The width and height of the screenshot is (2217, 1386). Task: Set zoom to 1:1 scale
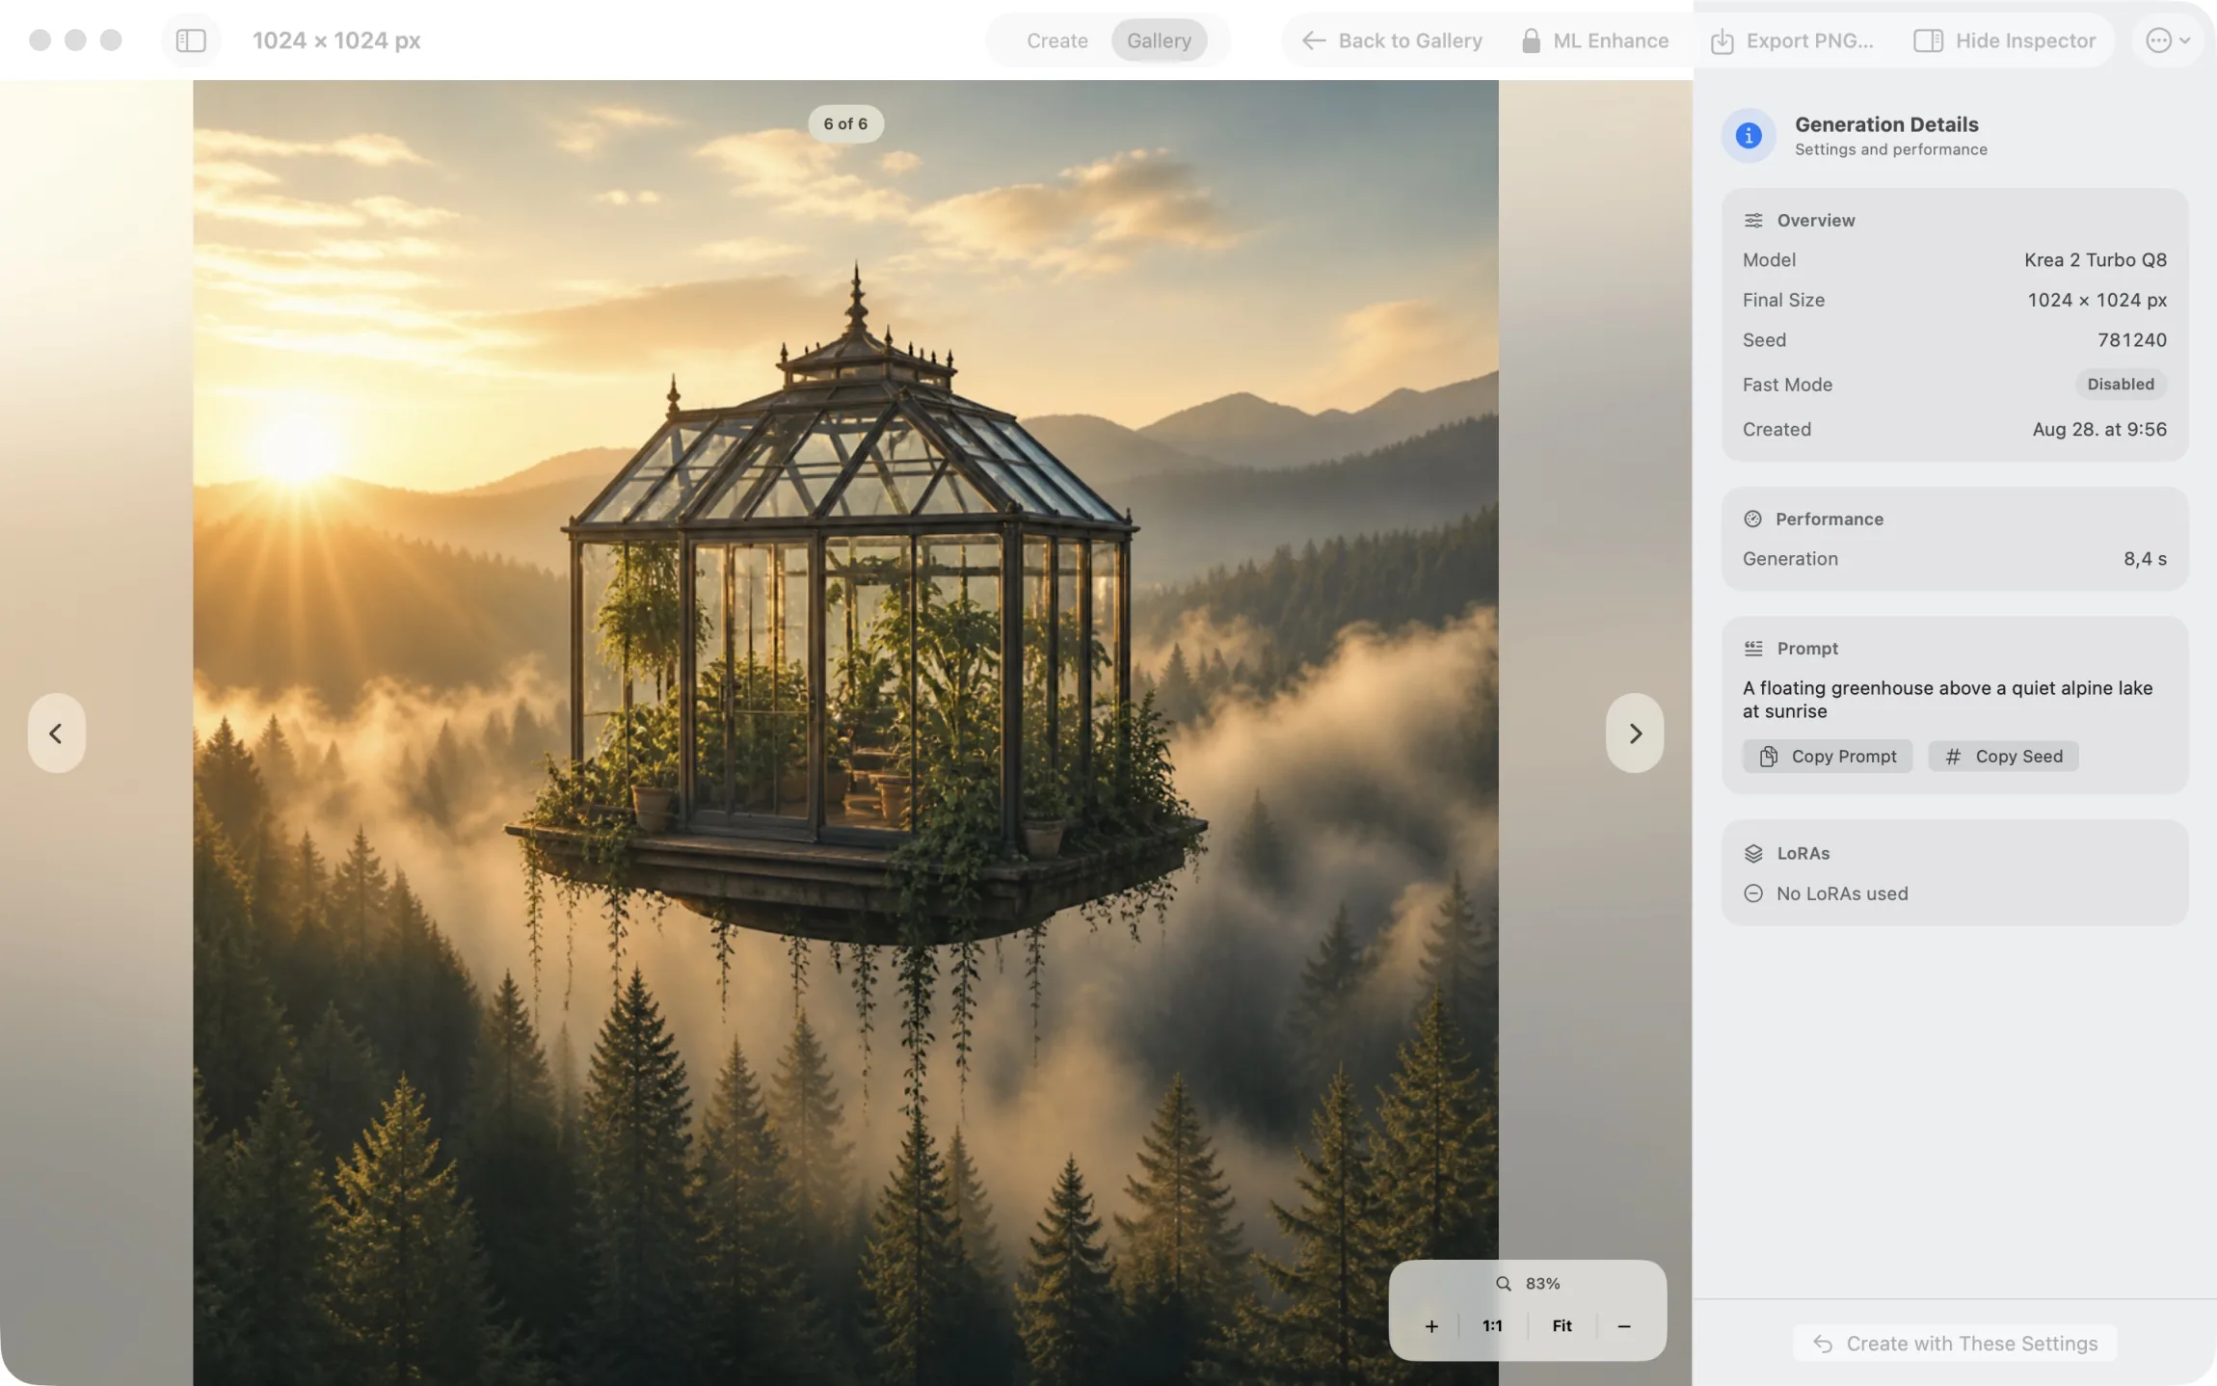[x=1492, y=1326]
